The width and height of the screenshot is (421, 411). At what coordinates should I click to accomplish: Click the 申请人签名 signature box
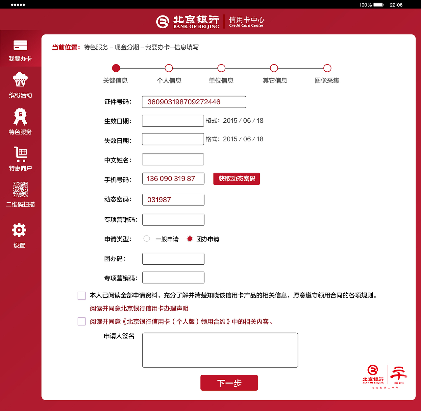point(220,350)
